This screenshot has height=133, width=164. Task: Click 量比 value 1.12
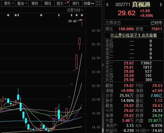click(158, 101)
